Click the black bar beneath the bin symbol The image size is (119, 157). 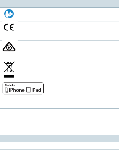pyautogui.click(x=9, y=76)
